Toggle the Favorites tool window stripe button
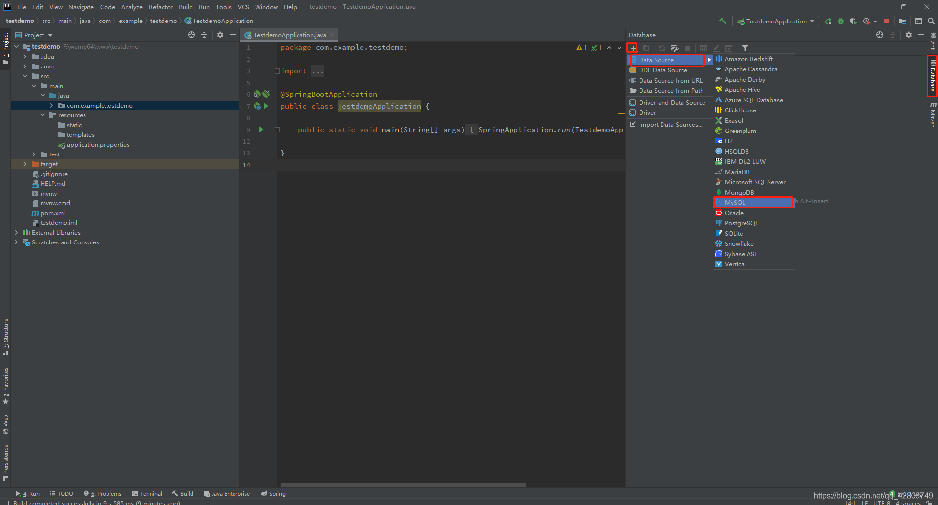 point(5,386)
